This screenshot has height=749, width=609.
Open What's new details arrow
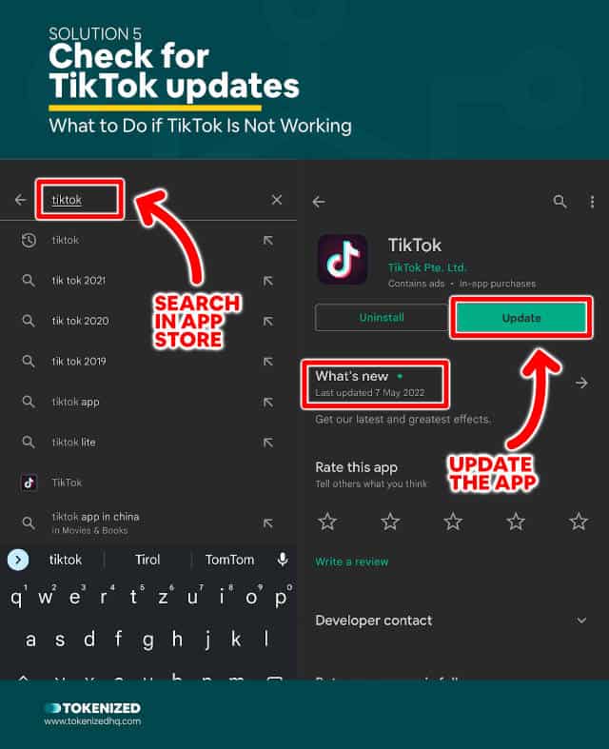[581, 383]
